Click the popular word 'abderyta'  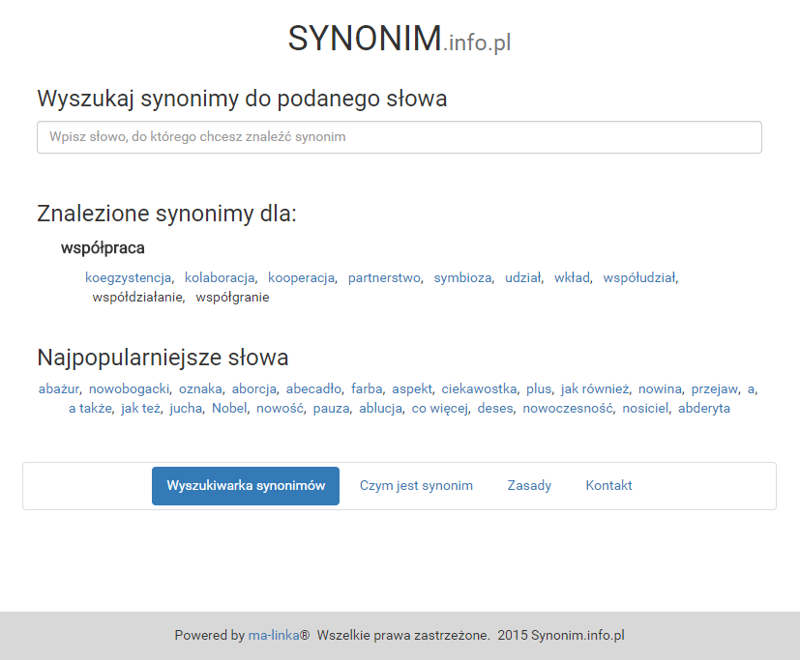704,409
